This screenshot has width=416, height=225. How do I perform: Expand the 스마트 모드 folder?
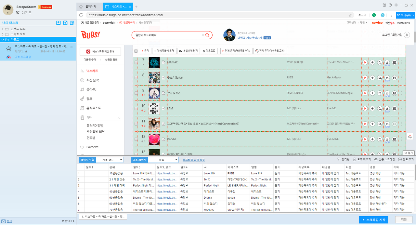point(3,34)
